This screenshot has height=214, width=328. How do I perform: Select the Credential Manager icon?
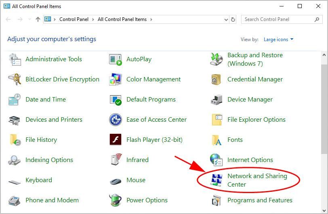[x=217, y=79]
